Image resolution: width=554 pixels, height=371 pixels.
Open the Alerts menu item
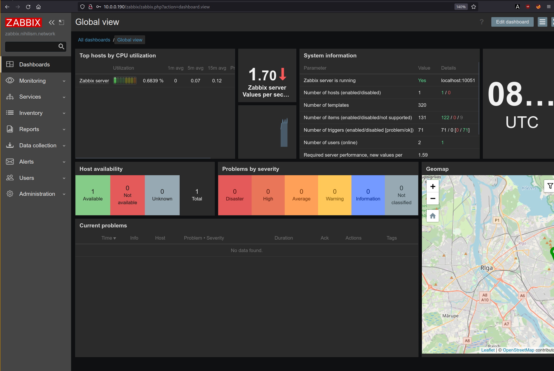(36, 162)
